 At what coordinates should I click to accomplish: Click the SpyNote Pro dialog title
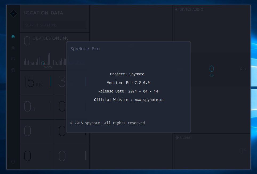(x=85, y=49)
